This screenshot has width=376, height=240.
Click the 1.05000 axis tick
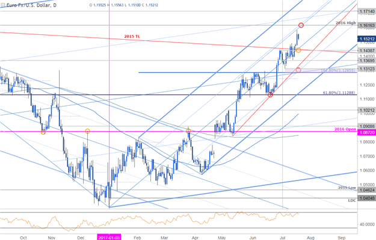coord(366,185)
